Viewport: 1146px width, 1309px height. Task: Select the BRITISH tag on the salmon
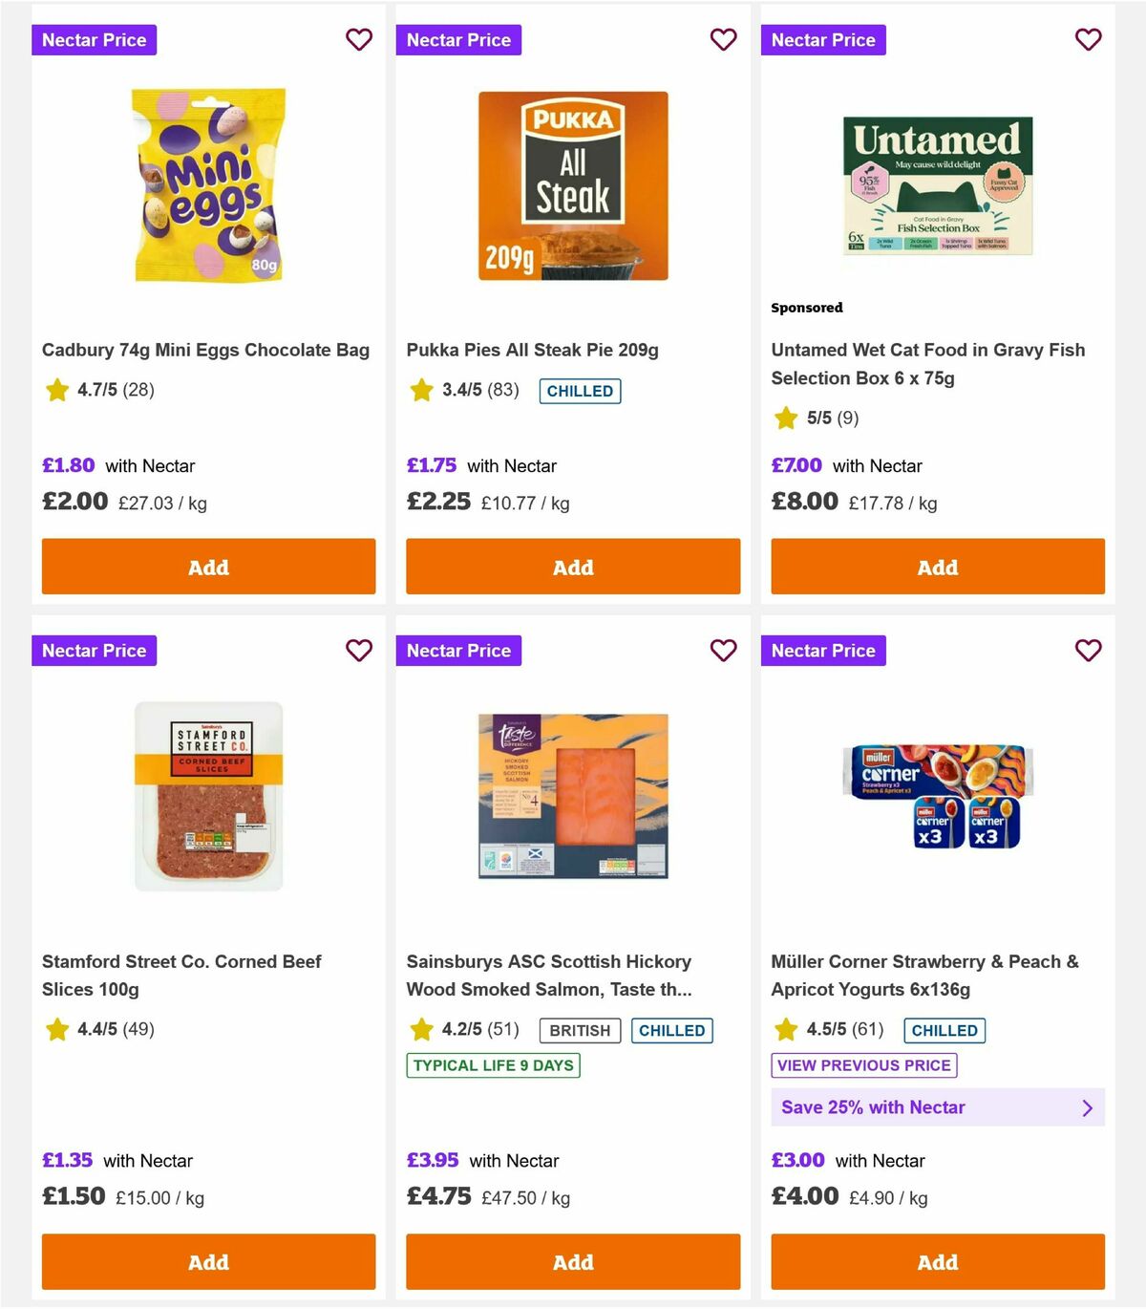tap(580, 1030)
